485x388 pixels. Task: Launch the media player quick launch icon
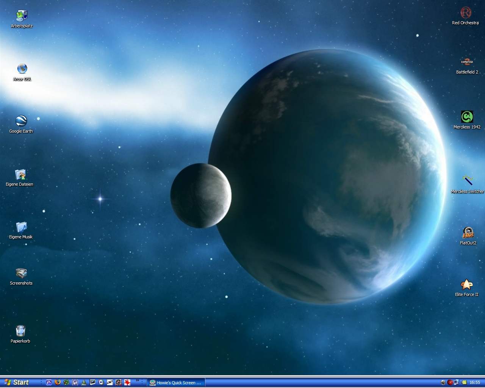click(101, 382)
